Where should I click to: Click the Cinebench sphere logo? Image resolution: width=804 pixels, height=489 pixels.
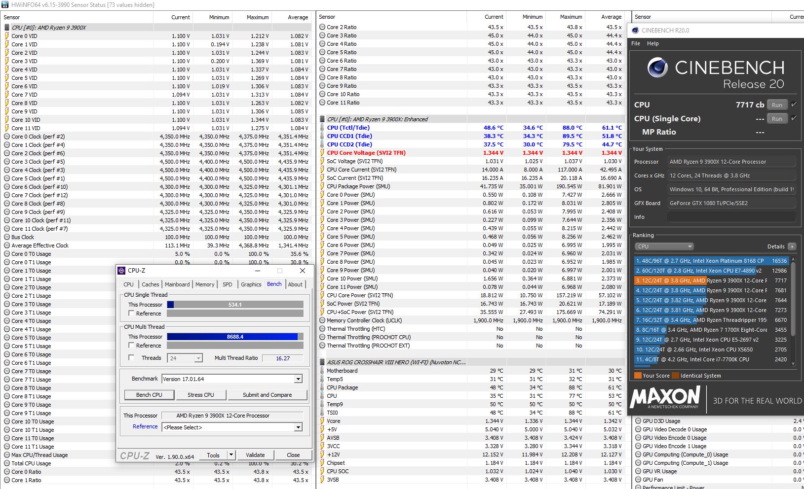(657, 68)
